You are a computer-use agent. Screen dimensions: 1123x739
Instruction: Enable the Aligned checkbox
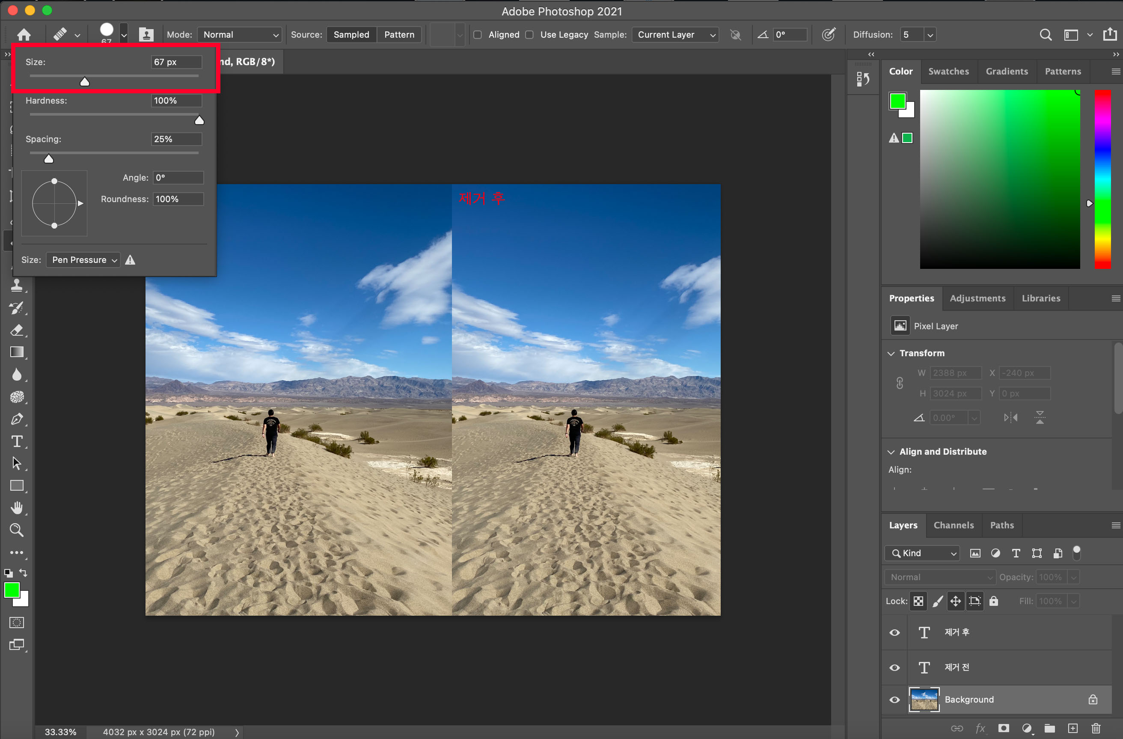(478, 34)
